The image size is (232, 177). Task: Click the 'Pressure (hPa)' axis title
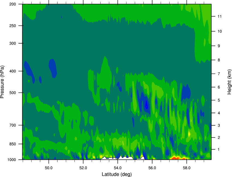(x=2, y=82)
